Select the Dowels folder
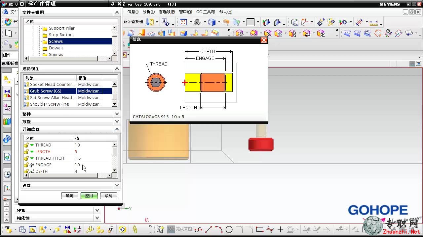Image resolution: width=423 pixels, height=237 pixels. (56, 48)
